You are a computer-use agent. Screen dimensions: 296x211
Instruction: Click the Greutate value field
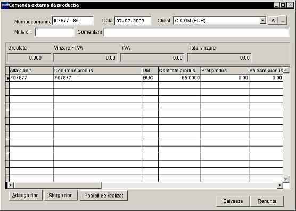tap(29, 58)
